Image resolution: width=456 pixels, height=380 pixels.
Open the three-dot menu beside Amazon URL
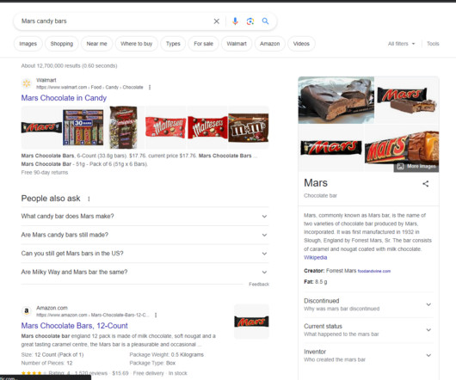tap(156, 315)
